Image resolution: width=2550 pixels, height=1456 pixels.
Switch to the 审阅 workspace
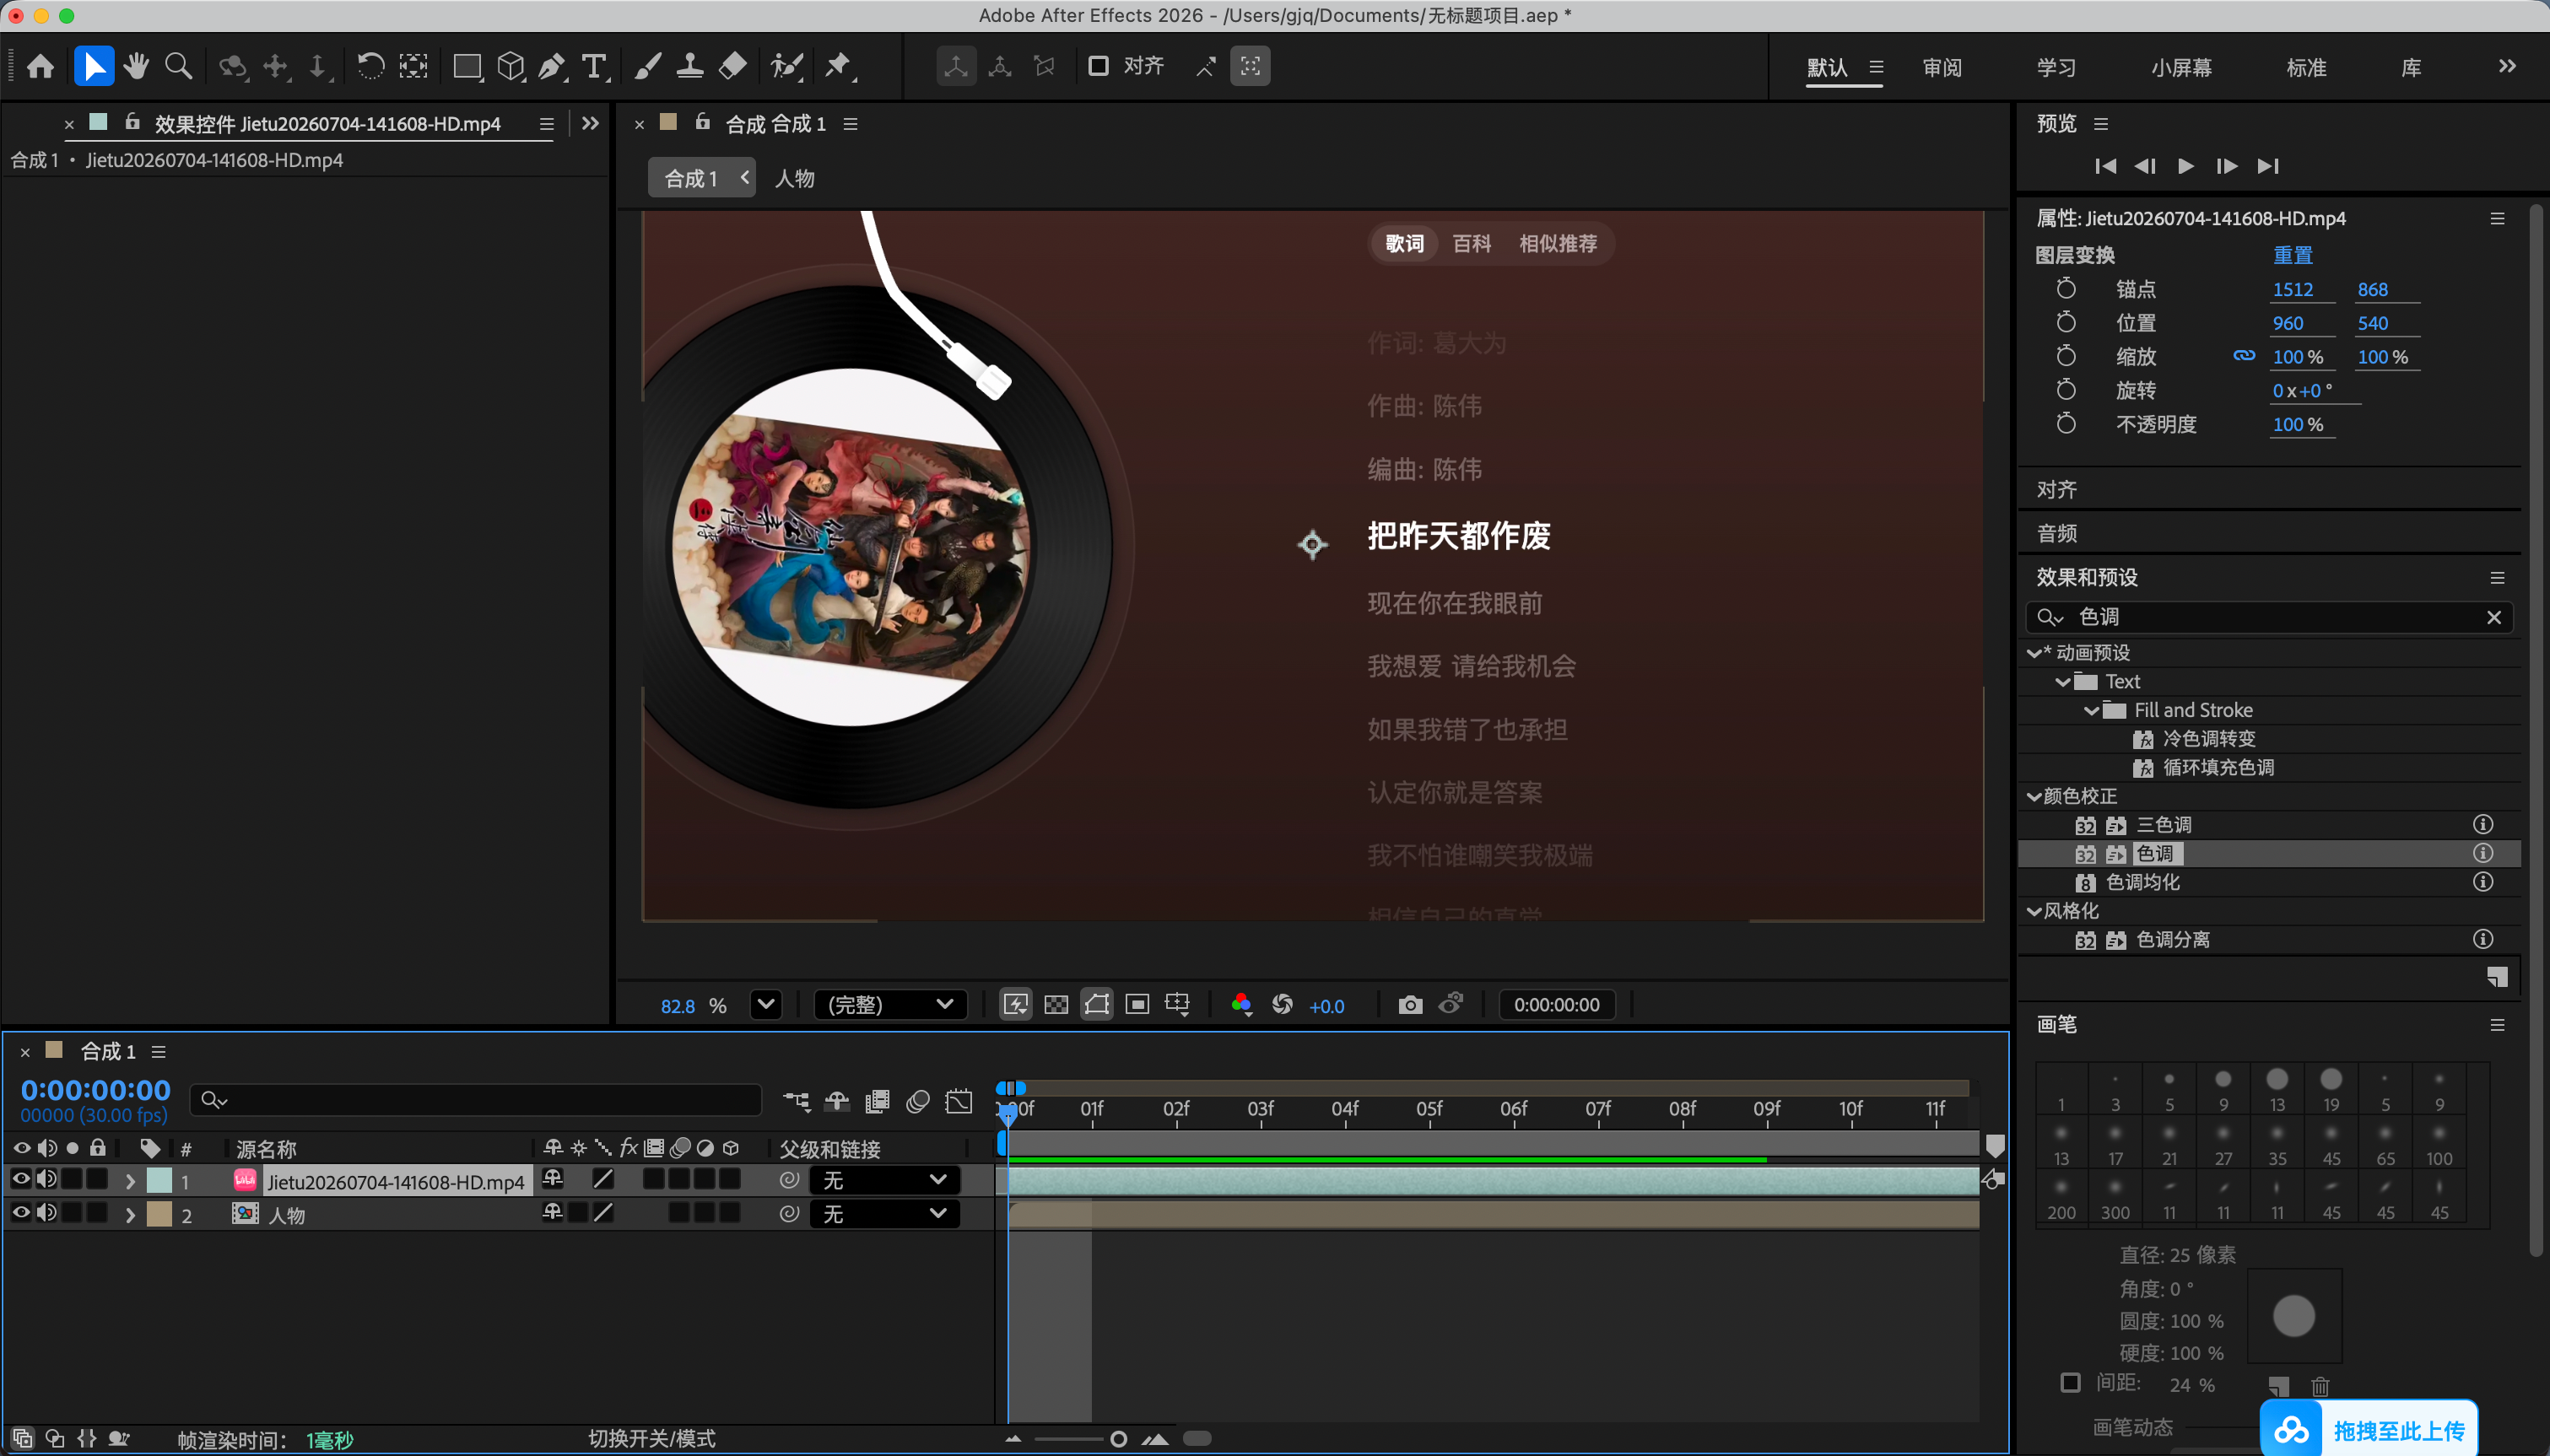coord(1942,68)
